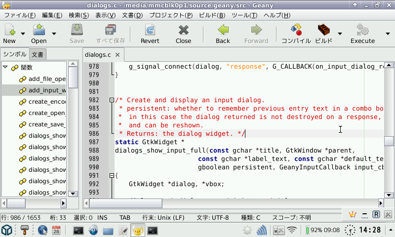Viewport: 395px width, 237px height.
Task: Collapse the comment fold at line 982
Action: [112, 100]
